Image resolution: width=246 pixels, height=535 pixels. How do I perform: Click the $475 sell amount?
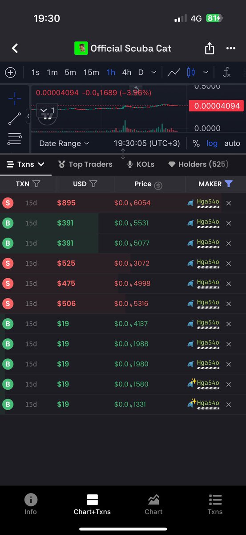tap(66, 284)
